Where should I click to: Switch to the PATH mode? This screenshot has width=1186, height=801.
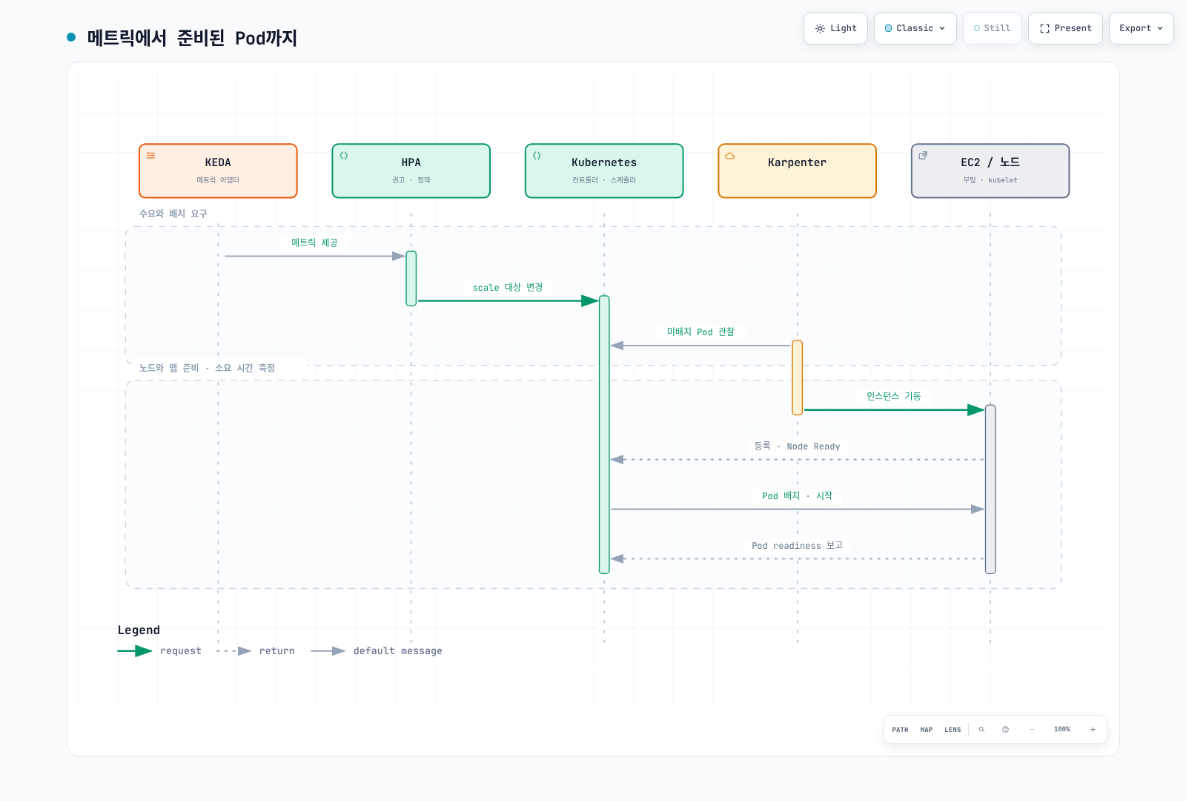point(900,730)
